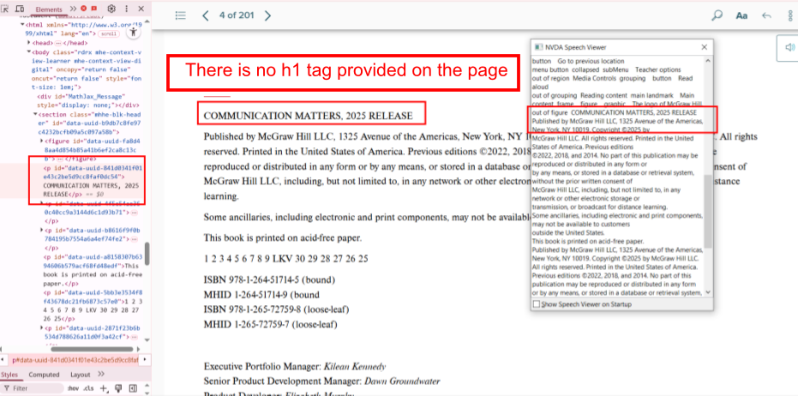Go to the next page arrow
This screenshot has width=798, height=396.
(x=267, y=15)
